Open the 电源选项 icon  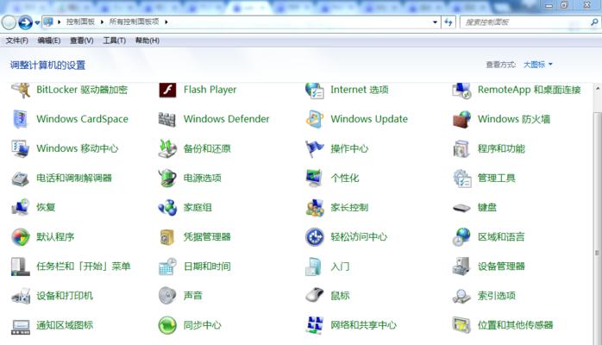click(167, 178)
